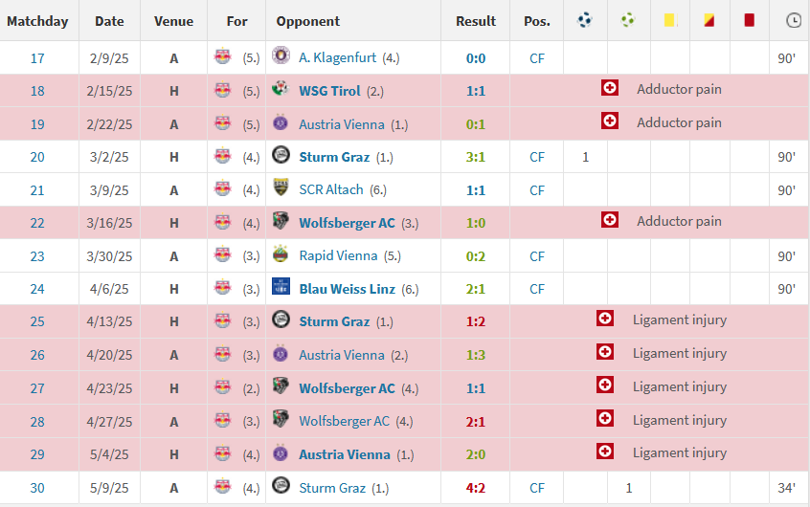Image resolution: width=810 pixels, height=507 pixels.
Task: Click the second yellow card header icon
Action: (709, 20)
